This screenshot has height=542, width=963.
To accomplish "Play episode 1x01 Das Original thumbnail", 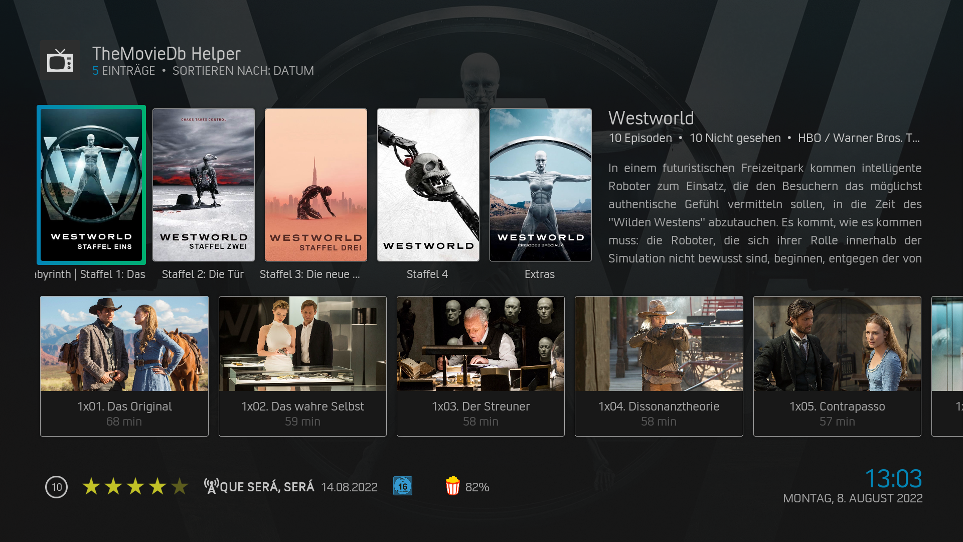I will (124, 344).
